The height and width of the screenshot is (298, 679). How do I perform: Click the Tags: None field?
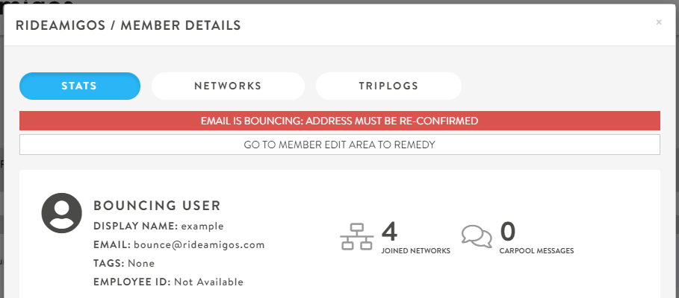pos(124,263)
